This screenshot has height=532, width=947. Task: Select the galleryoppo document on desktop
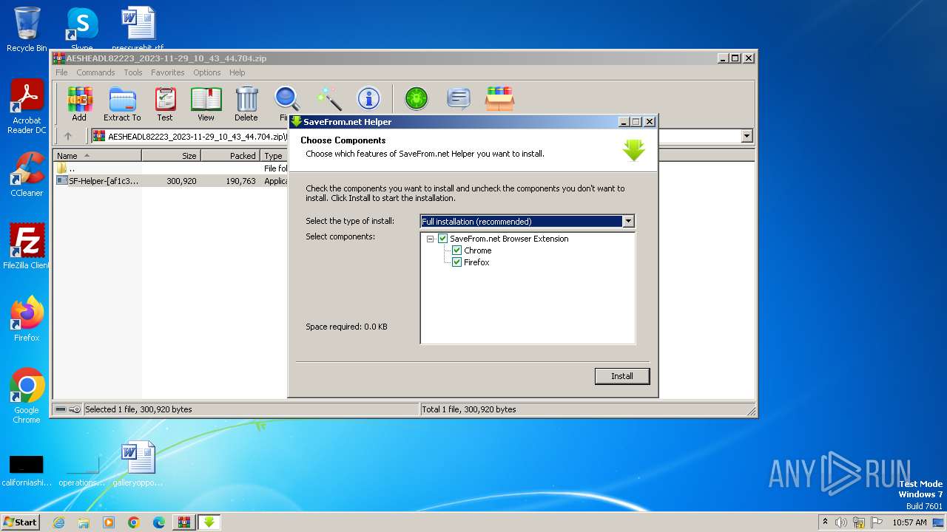click(138, 464)
